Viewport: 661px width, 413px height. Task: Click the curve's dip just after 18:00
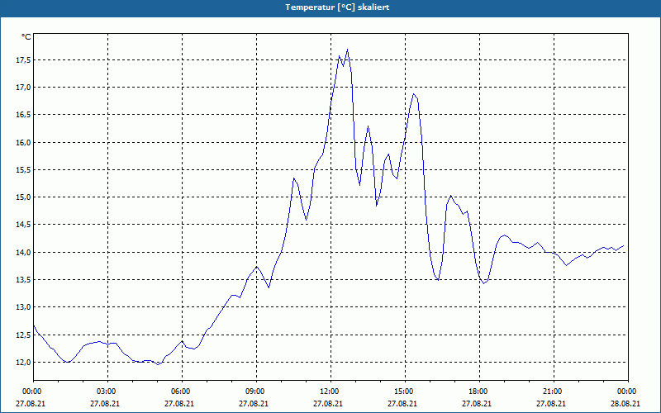point(483,283)
